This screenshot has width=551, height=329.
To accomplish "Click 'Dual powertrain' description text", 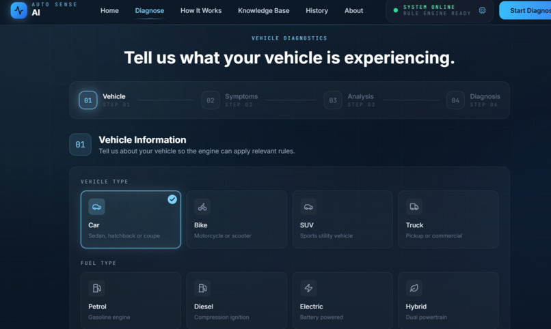I will pyautogui.click(x=427, y=317).
